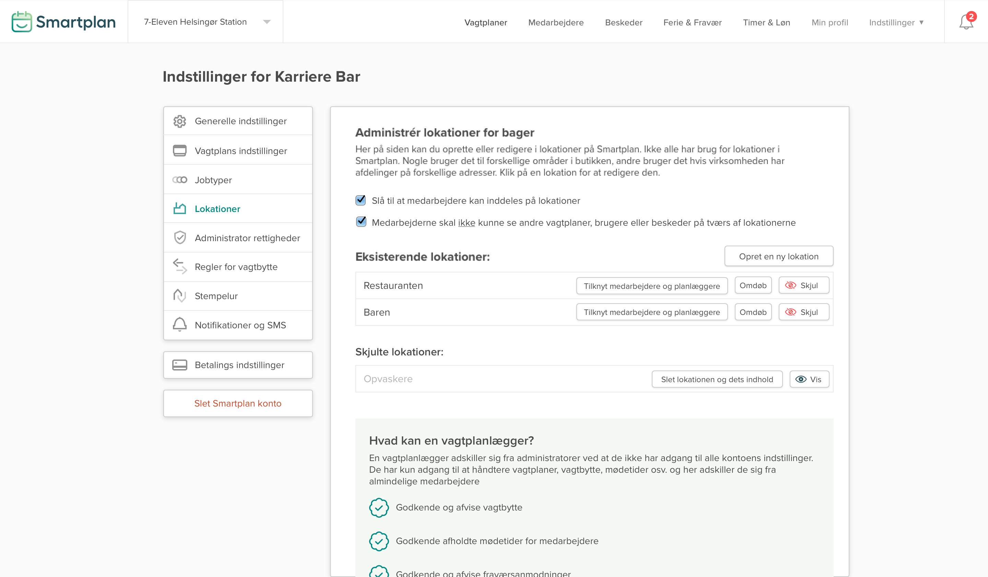Click the Betalings indstillinger card icon
The image size is (988, 577).
pos(179,365)
